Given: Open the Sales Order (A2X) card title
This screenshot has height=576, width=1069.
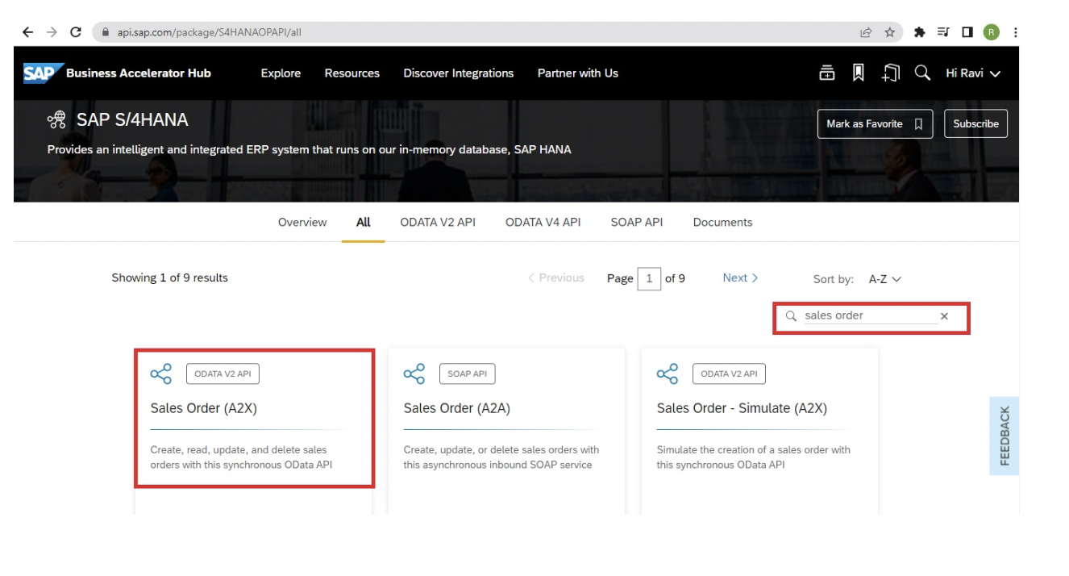Looking at the screenshot, I should [204, 408].
